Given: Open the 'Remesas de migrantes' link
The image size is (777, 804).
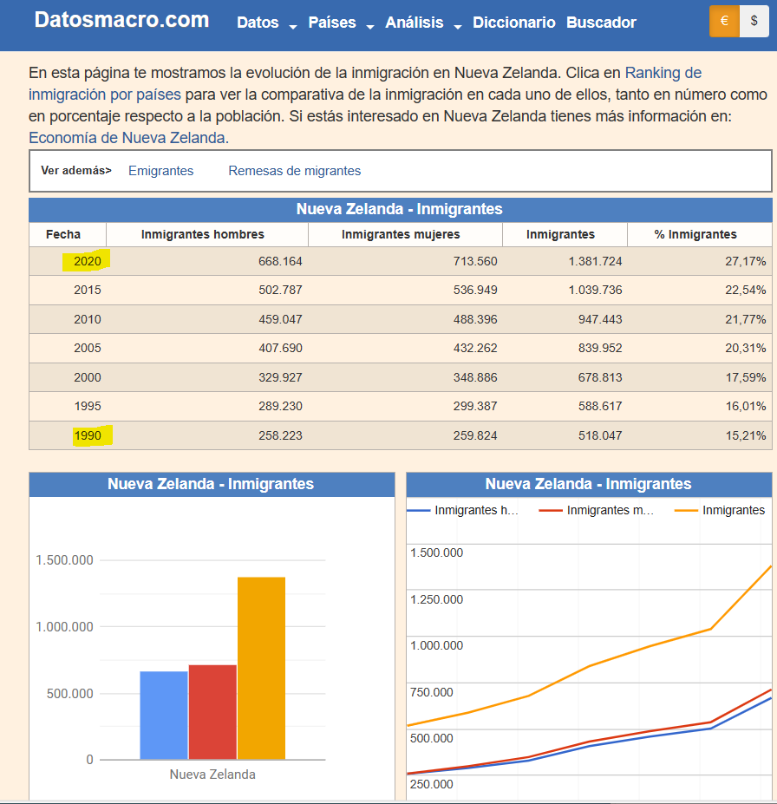Looking at the screenshot, I should coord(294,171).
